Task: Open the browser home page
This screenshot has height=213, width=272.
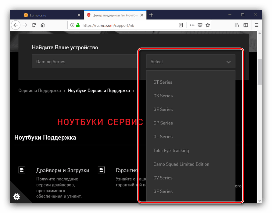Action: [x=43, y=25]
